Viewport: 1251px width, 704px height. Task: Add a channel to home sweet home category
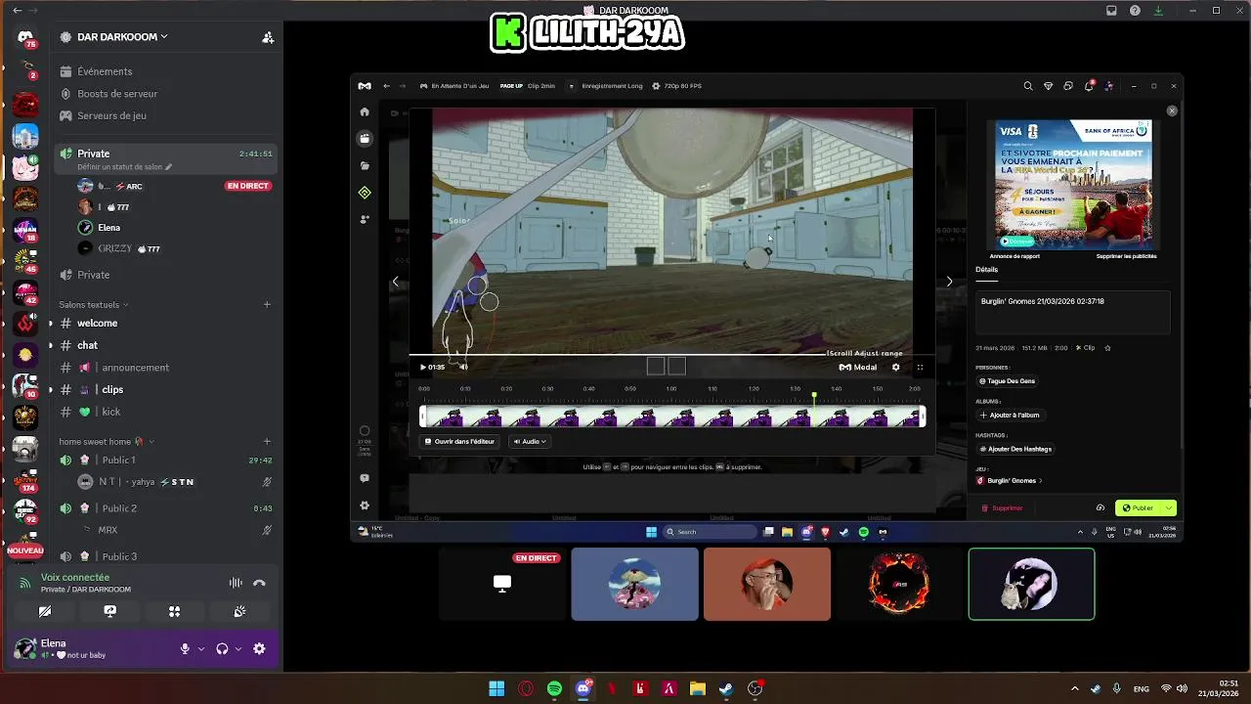tap(267, 441)
